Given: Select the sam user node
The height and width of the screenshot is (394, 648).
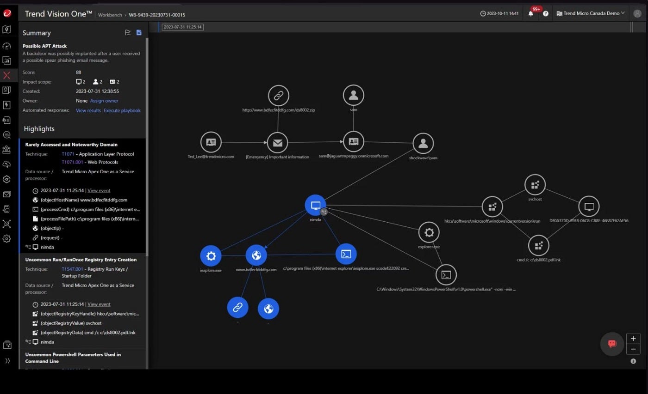Looking at the screenshot, I should (x=354, y=95).
